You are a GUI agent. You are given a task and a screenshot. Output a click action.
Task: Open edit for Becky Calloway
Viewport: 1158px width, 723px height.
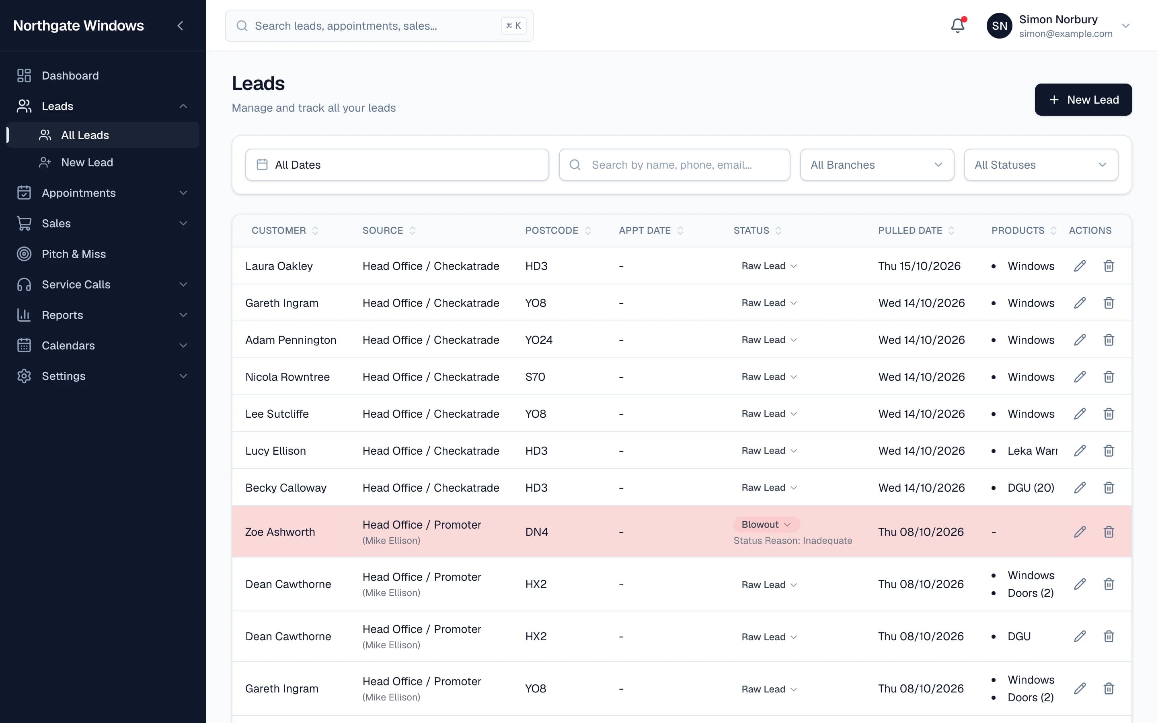pyautogui.click(x=1080, y=488)
